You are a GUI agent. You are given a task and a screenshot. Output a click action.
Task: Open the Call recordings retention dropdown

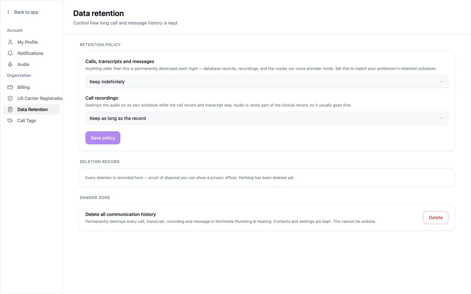pos(267,118)
